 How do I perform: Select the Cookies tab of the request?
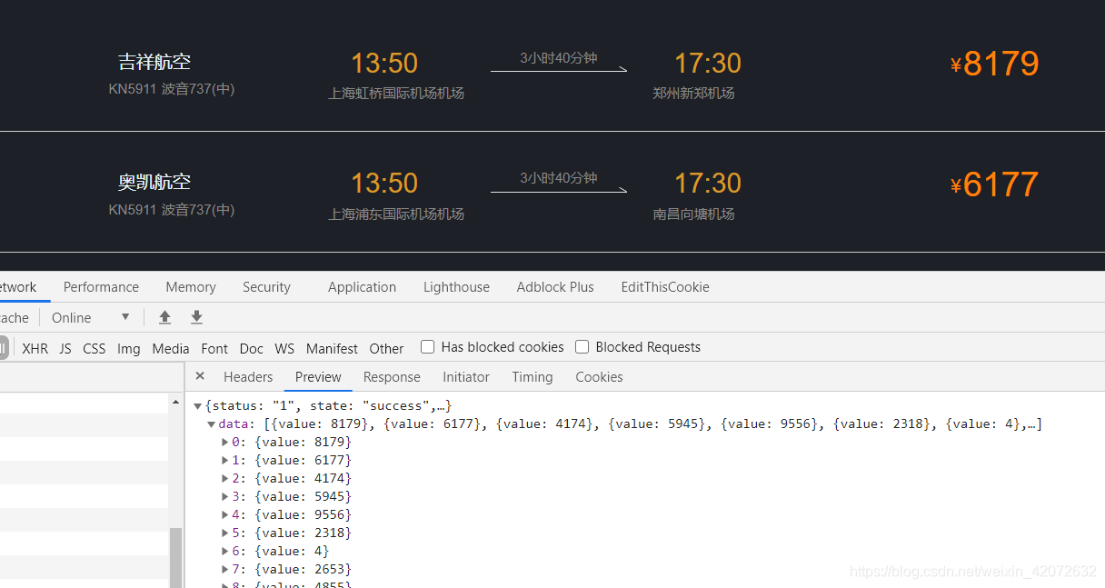click(x=599, y=377)
